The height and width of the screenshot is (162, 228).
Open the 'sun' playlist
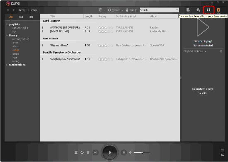pos(14,31)
